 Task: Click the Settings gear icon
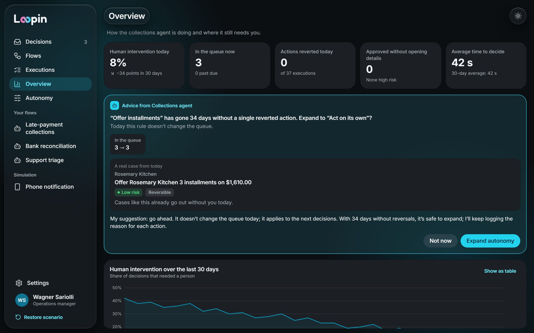(x=19, y=283)
